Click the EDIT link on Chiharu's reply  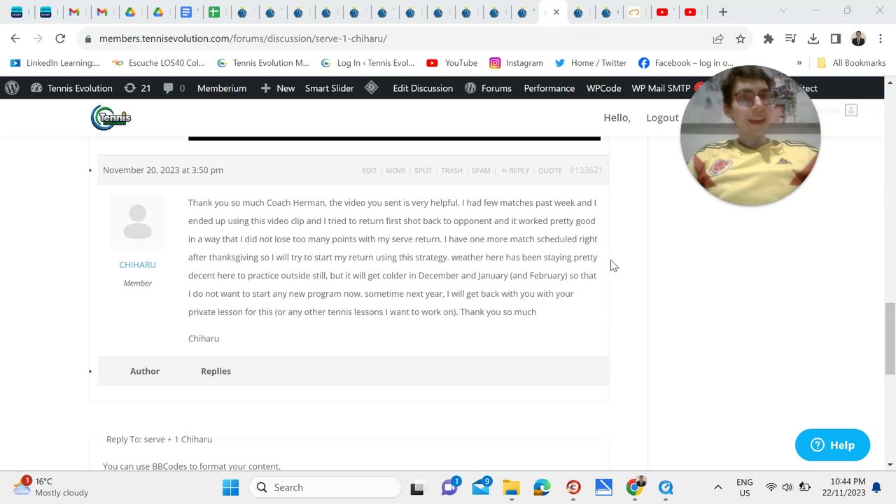click(369, 170)
